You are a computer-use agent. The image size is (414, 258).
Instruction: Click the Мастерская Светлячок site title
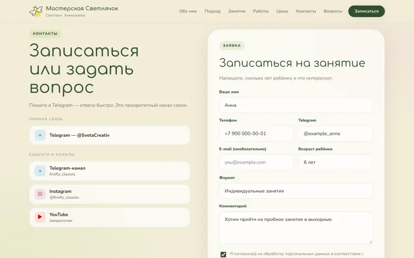(82, 8)
